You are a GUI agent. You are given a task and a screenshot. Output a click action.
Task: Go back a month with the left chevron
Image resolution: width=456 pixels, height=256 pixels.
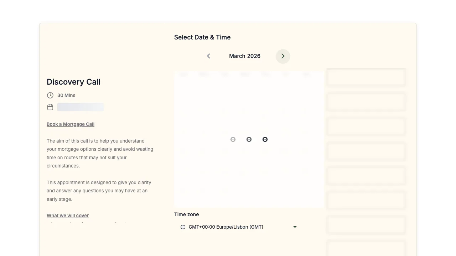(x=208, y=56)
